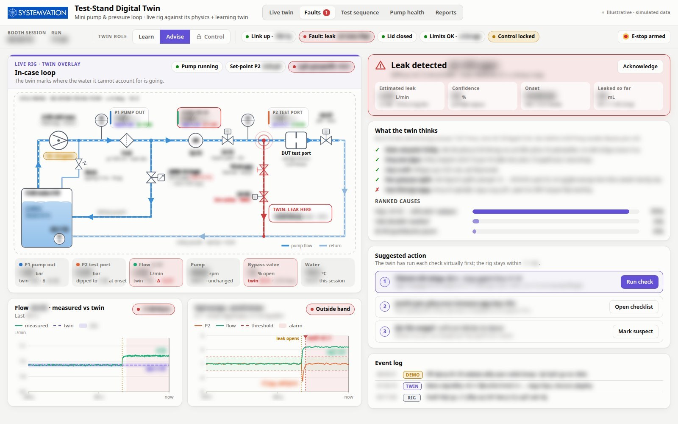Click the pressure gauge beside P1 PUMP OUT

(101, 120)
